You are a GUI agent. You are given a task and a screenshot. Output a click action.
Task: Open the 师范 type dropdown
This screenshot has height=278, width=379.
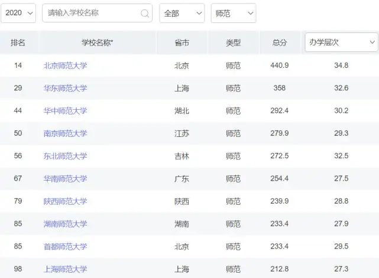tap(234, 13)
